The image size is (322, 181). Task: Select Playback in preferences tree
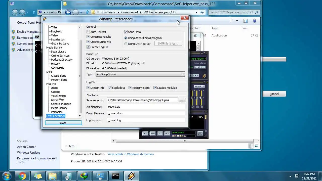pyautogui.click(x=56, y=31)
